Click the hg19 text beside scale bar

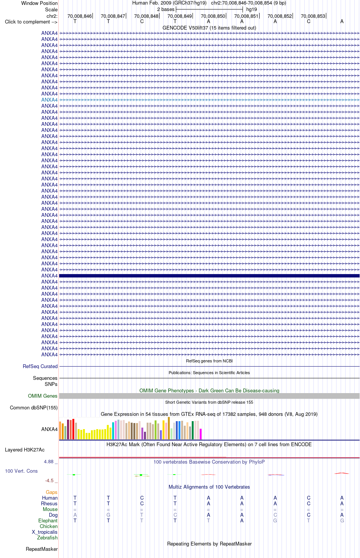click(x=252, y=9)
